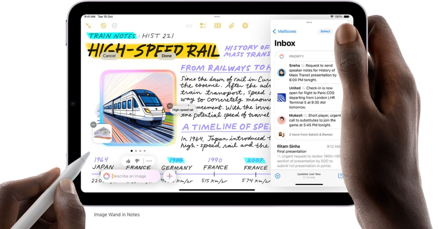Go back to Mailboxes in Mail

285,32
